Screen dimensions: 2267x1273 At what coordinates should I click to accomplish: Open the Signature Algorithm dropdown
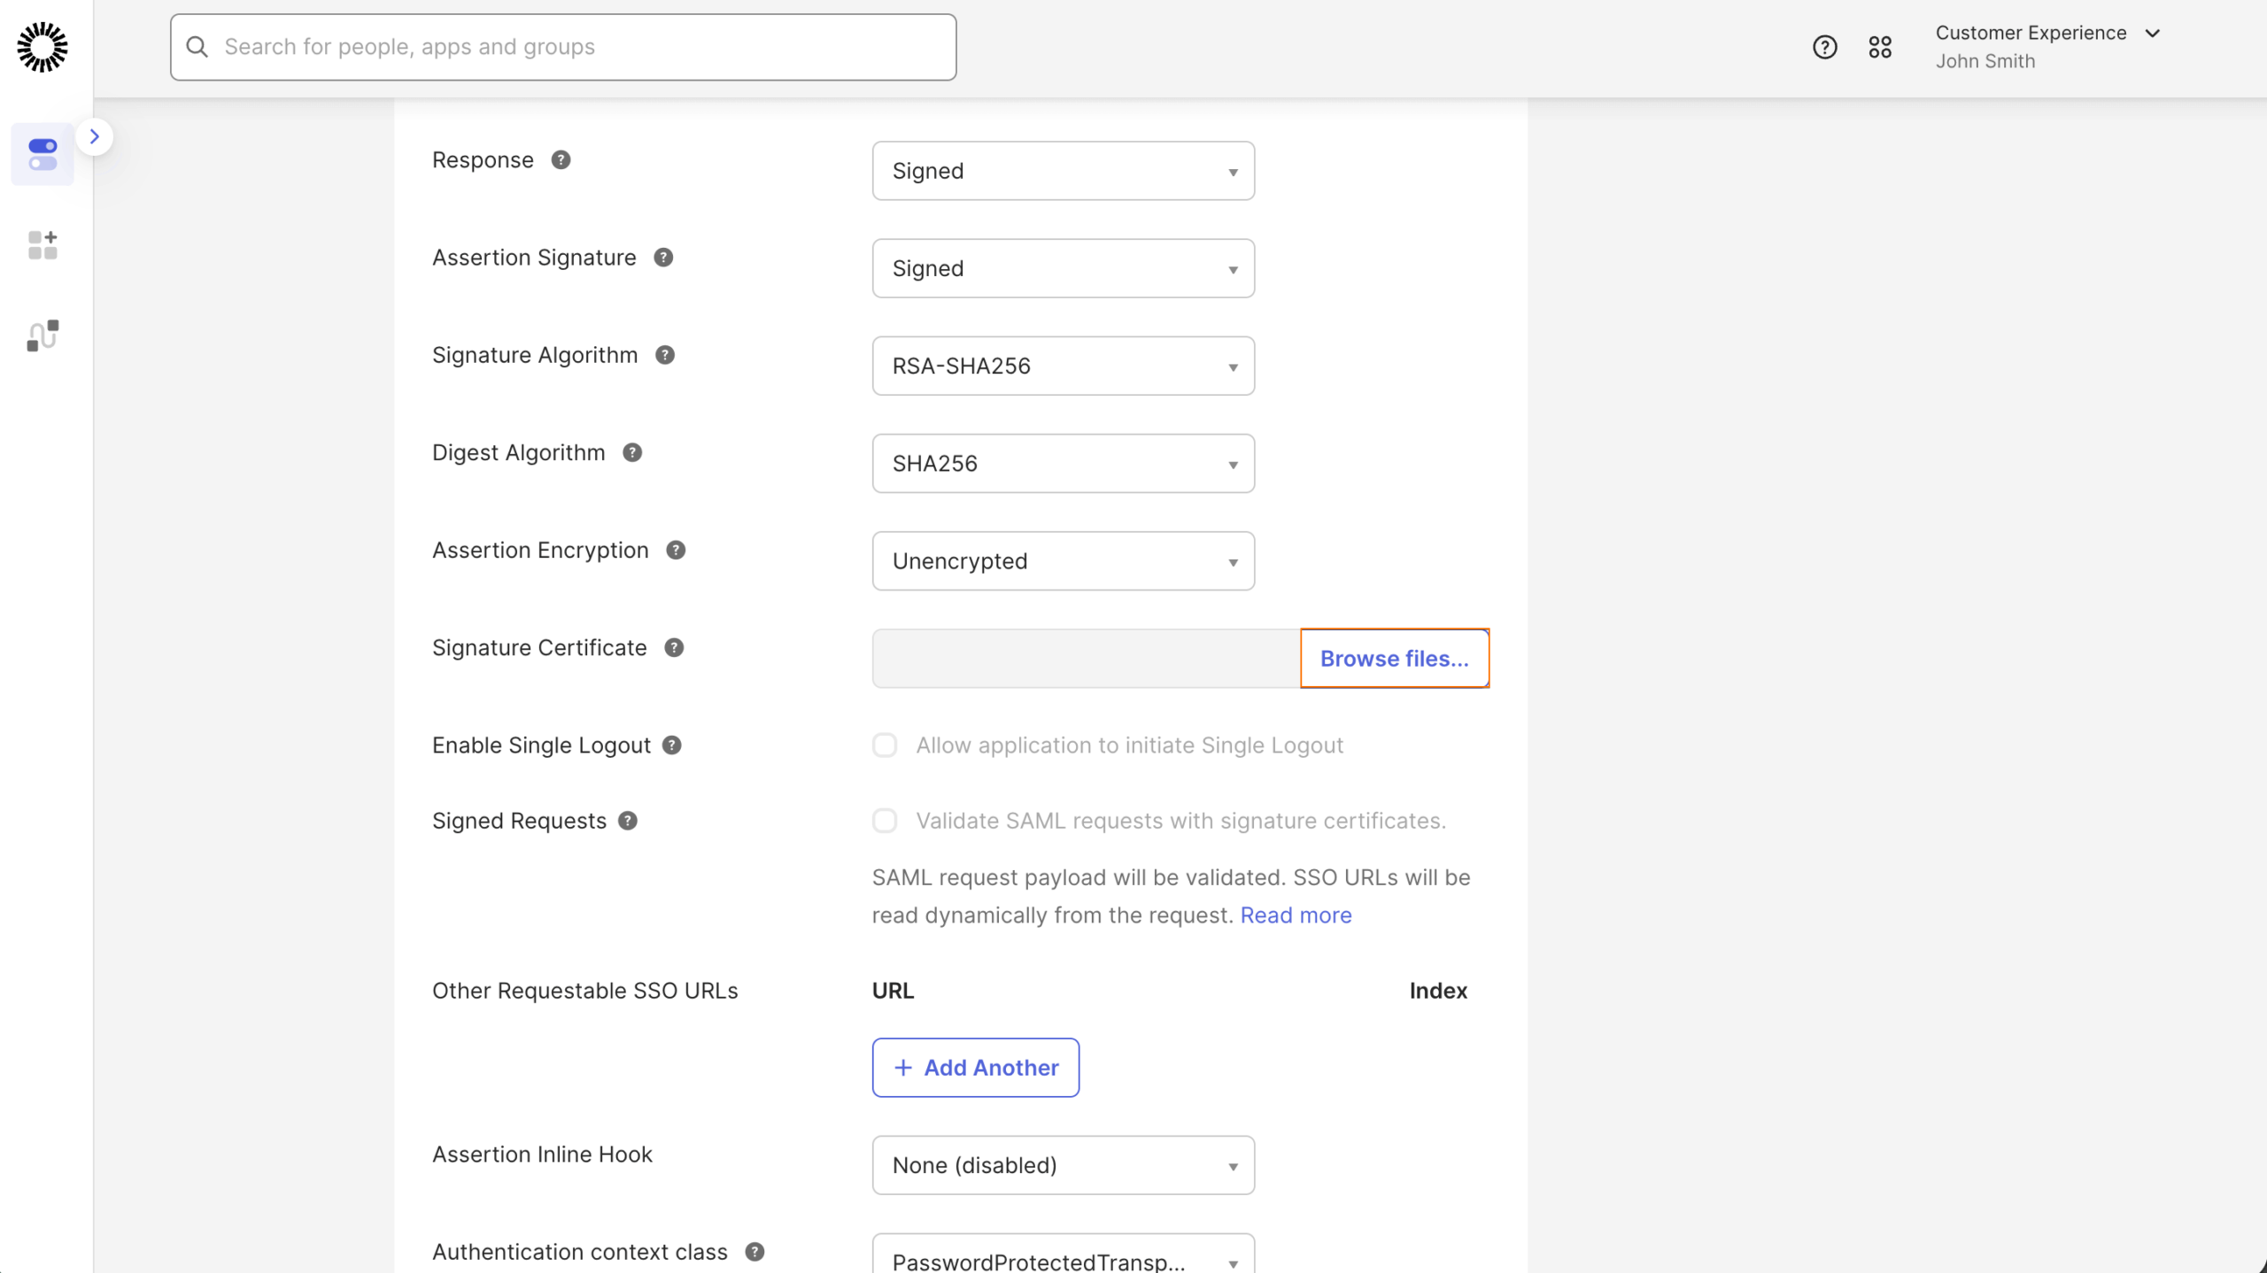[x=1062, y=365]
